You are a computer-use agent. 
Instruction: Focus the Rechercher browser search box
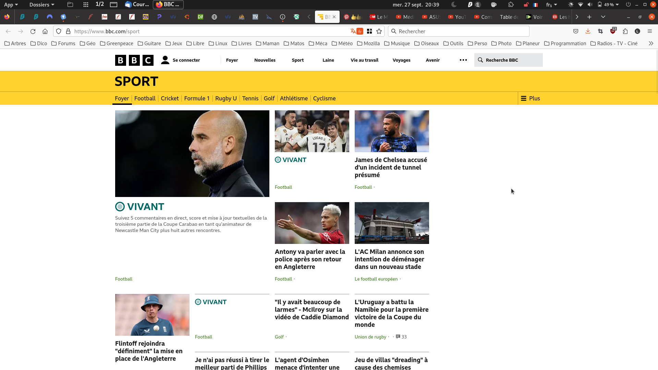[459, 31]
